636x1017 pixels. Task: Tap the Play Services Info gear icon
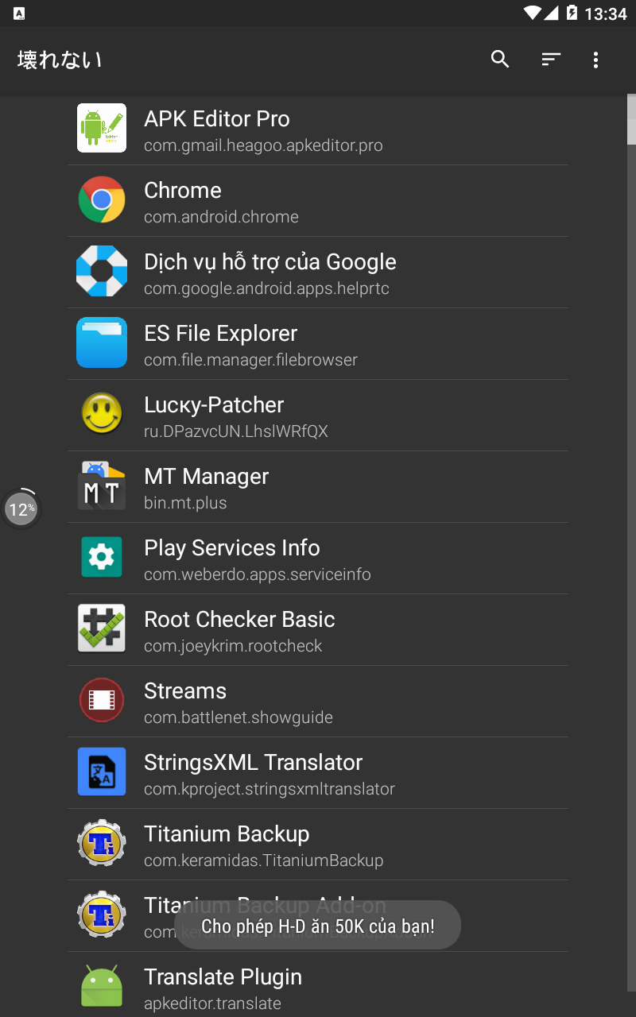102,557
